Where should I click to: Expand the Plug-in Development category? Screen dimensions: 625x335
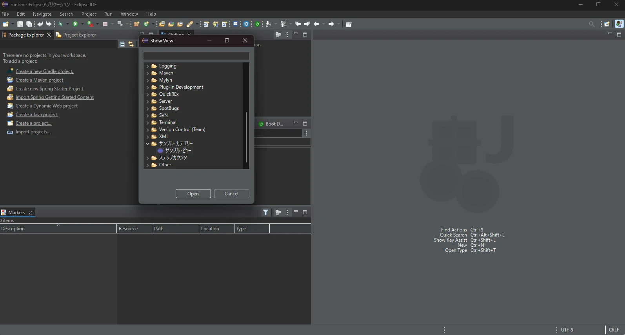(x=147, y=87)
